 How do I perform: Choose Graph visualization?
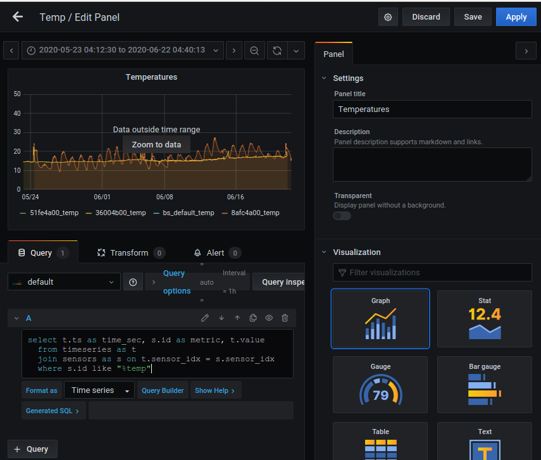[x=380, y=318]
